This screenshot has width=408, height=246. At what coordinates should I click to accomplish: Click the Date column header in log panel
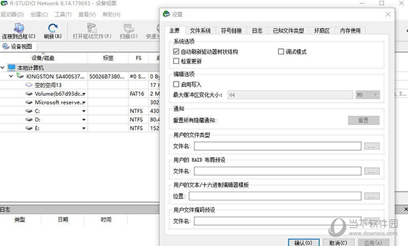(63, 219)
